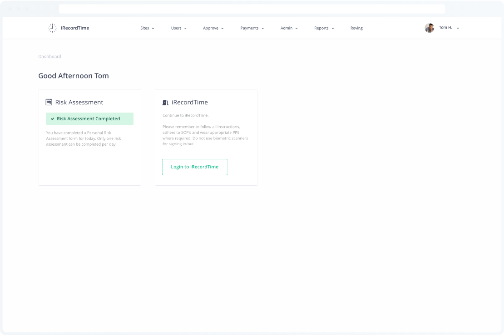This screenshot has height=335, width=504.
Task: Click the iRecordTime clock logo icon
Action: click(52, 28)
